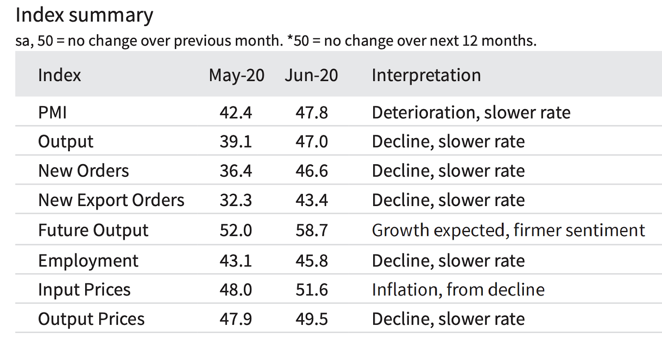The width and height of the screenshot is (662, 343).
Task: Click 'Inflation, from decline' interpretation
Action: pyautogui.click(x=458, y=290)
